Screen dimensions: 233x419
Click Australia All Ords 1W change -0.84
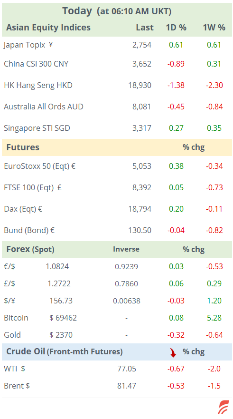pos(214,107)
